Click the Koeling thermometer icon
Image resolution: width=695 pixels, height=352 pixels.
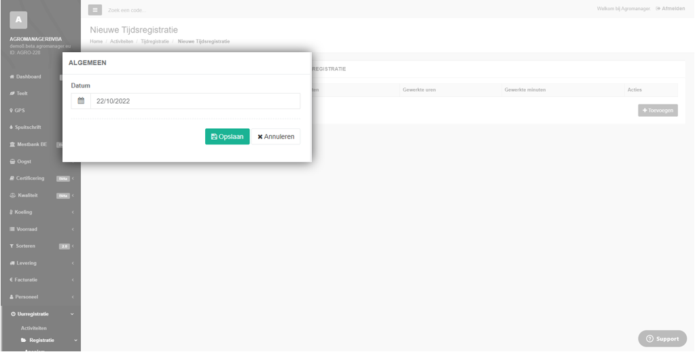pyautogui.click(x=11, y=212)
